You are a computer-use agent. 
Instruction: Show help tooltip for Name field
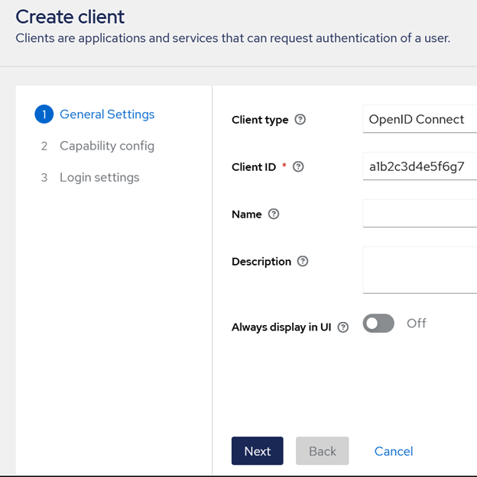coord(274,214)
